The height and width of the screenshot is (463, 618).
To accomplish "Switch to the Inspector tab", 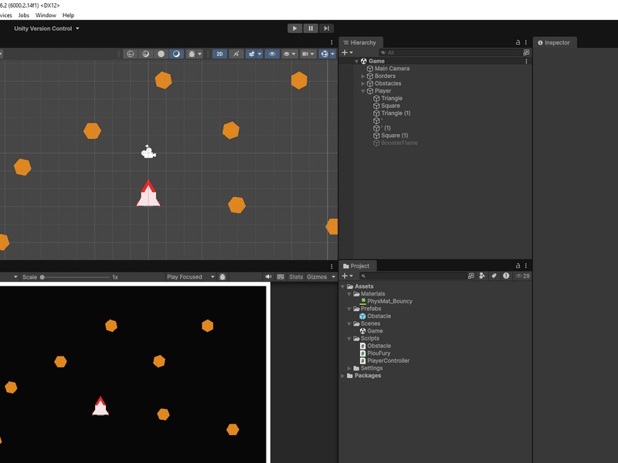I will pyautogui.click(x=556, y=42).
